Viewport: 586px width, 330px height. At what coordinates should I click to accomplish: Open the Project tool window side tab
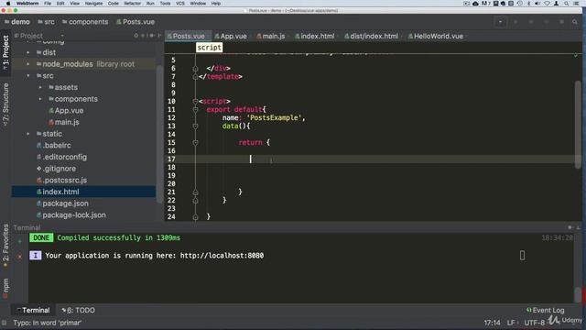[x=5, y=52]
